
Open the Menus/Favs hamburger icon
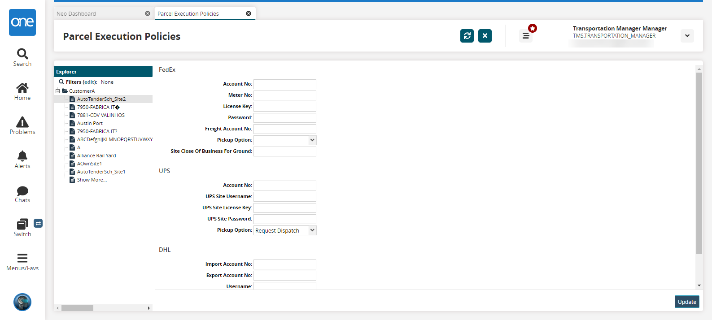click(22, 258)
